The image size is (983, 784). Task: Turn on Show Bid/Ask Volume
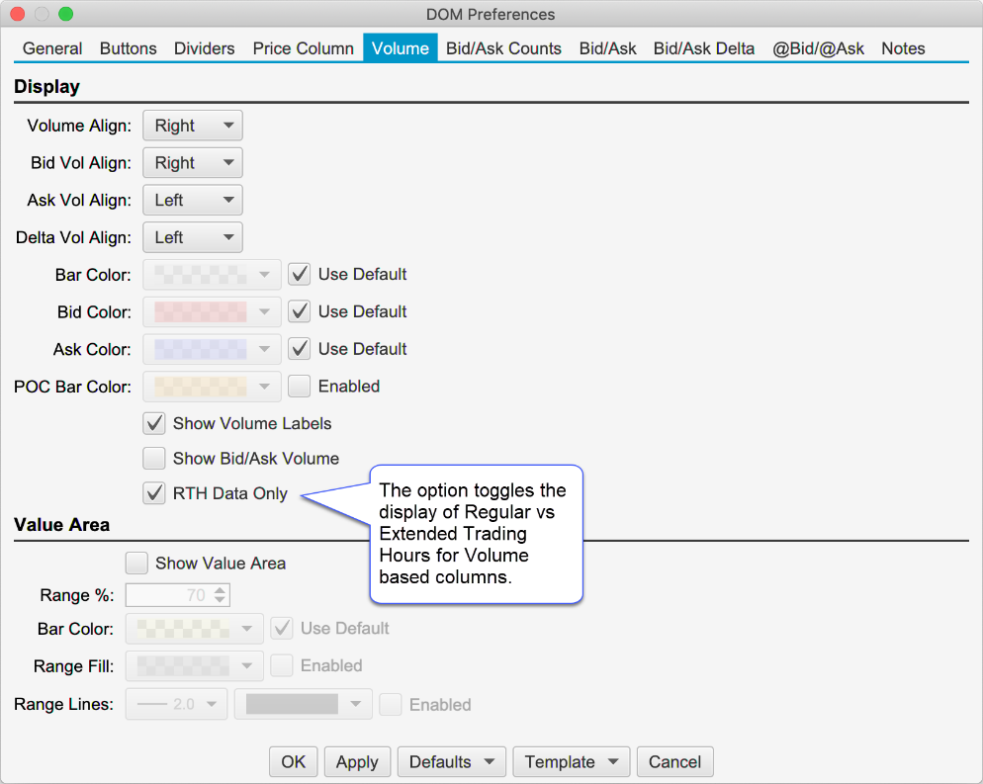coord(154,459)
